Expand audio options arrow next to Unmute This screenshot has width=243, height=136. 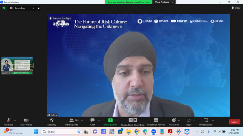15,120
